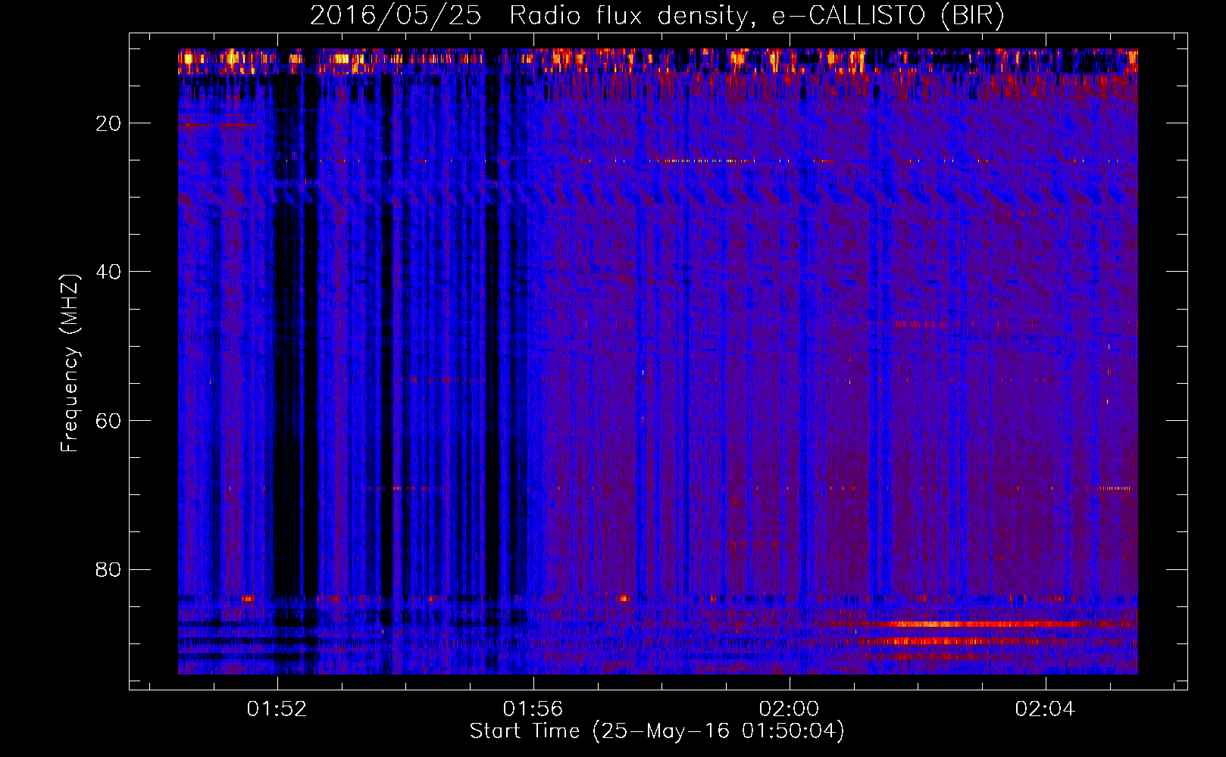
Task: Click the 01:52 time tick label
Action: click(x=277, y=709)
